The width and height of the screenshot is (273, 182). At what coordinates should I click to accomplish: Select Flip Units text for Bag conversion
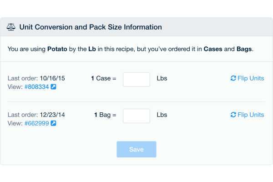click(251, 115)
